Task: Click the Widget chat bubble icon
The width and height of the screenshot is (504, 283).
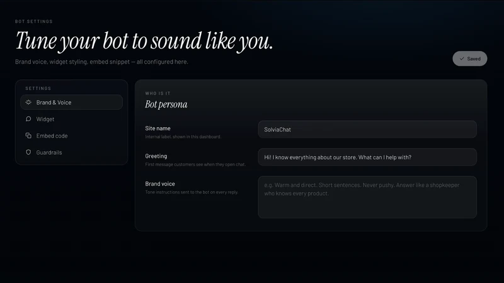Action: pos(28,119)
